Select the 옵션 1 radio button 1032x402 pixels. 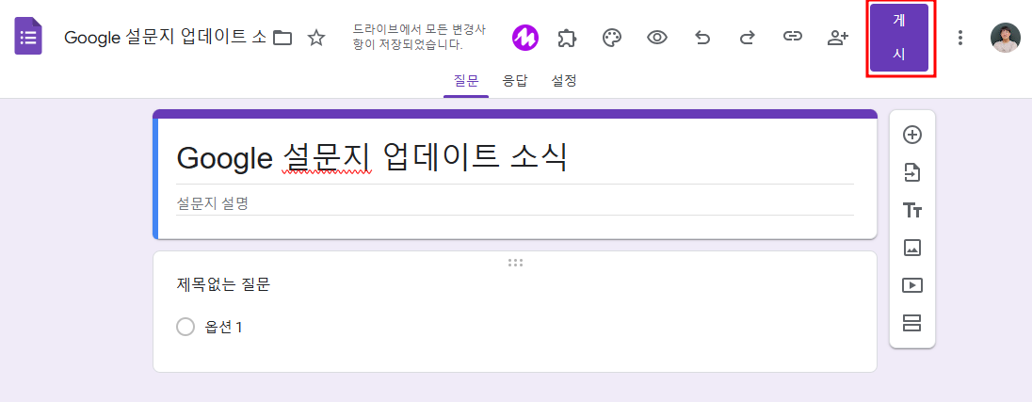(x=185, y=327)
